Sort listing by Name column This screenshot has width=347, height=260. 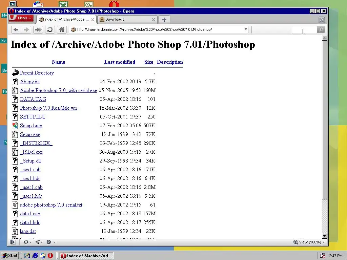click(x=58, y=62)
